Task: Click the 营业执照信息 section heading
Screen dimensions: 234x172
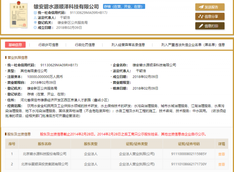Action: coord(18,58)
